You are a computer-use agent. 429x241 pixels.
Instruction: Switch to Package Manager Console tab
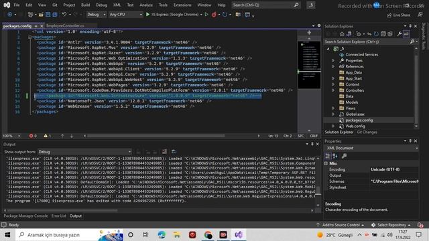pyautogui.click(x=25, y=216)
